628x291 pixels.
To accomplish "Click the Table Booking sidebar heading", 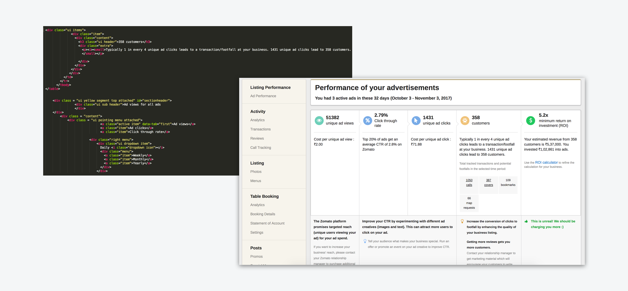I will click(264, 196).
